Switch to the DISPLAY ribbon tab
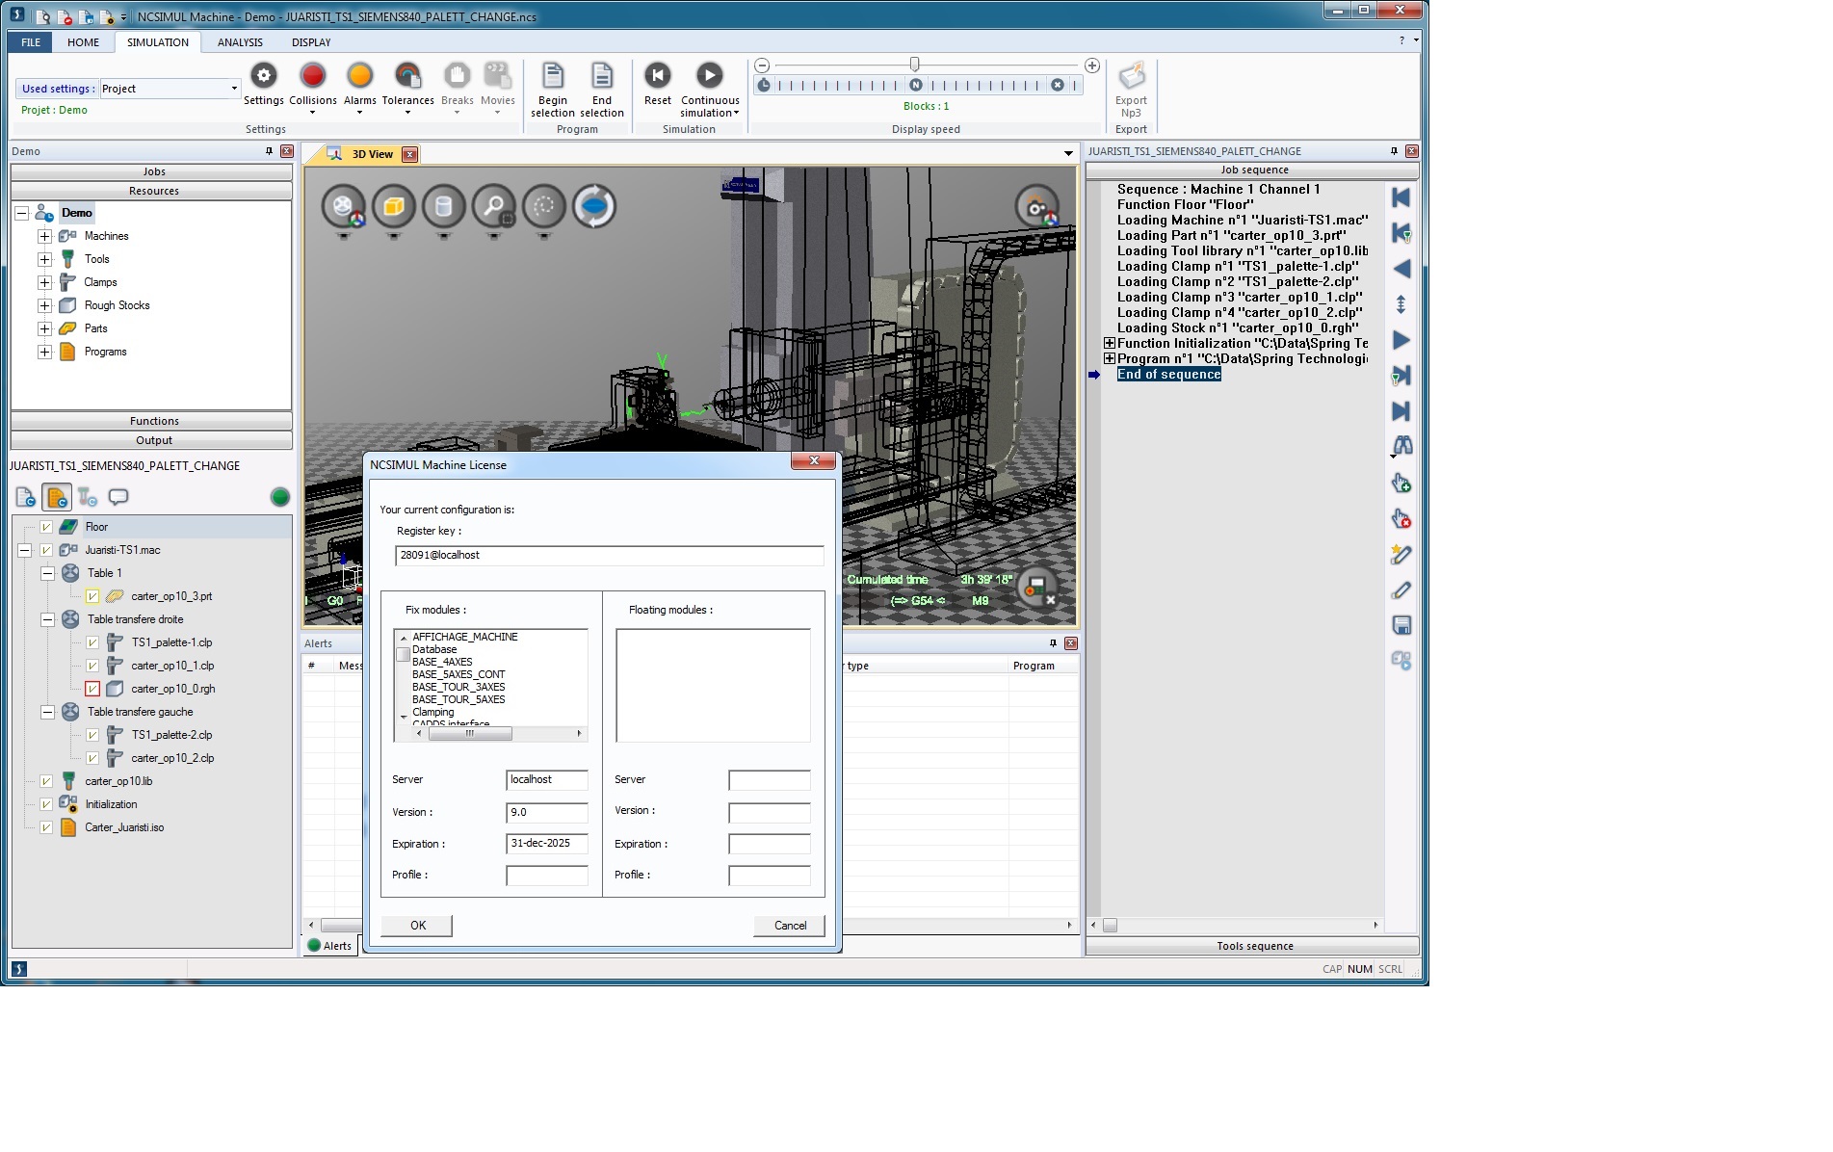The image size is (1833, 1152). click(x=311, y=42)
